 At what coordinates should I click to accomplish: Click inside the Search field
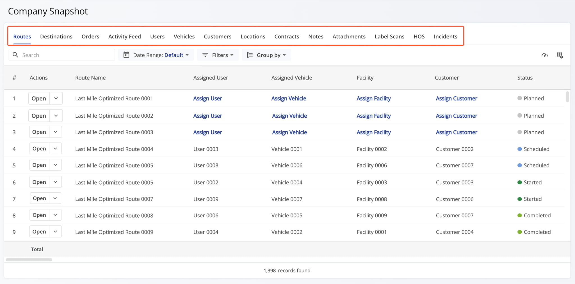62,55
